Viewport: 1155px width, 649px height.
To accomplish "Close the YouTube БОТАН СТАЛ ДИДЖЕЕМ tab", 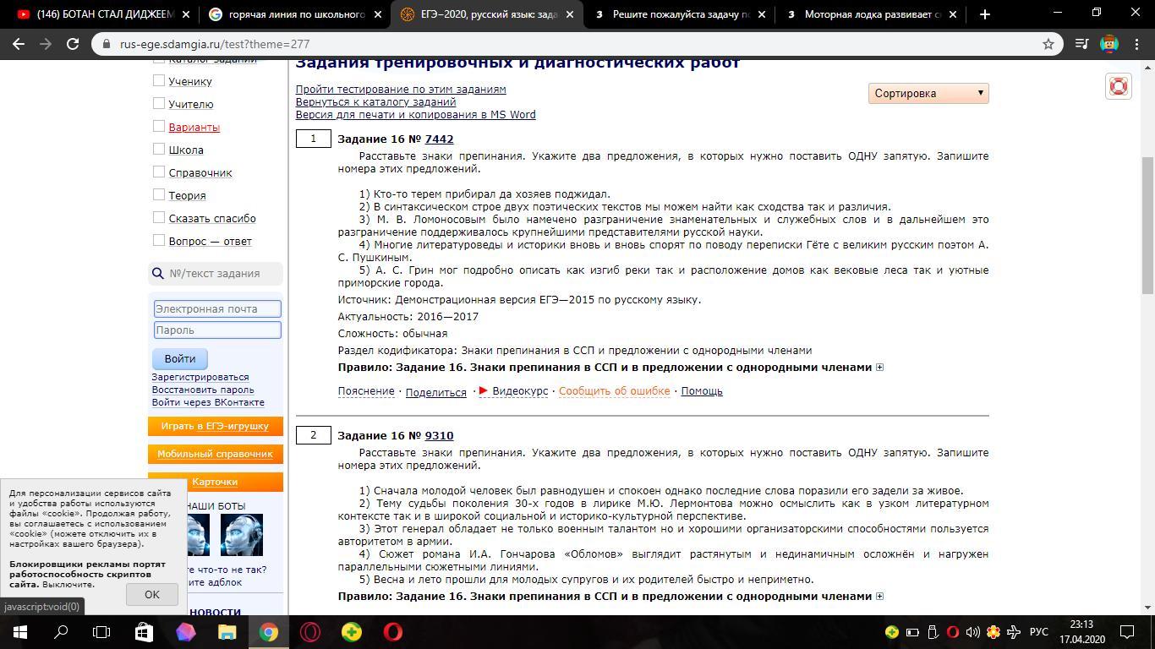I will pyautogui.click(x=184, y=14).
